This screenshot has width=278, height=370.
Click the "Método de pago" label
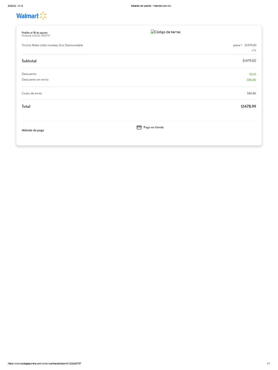(x=33, y=130)
